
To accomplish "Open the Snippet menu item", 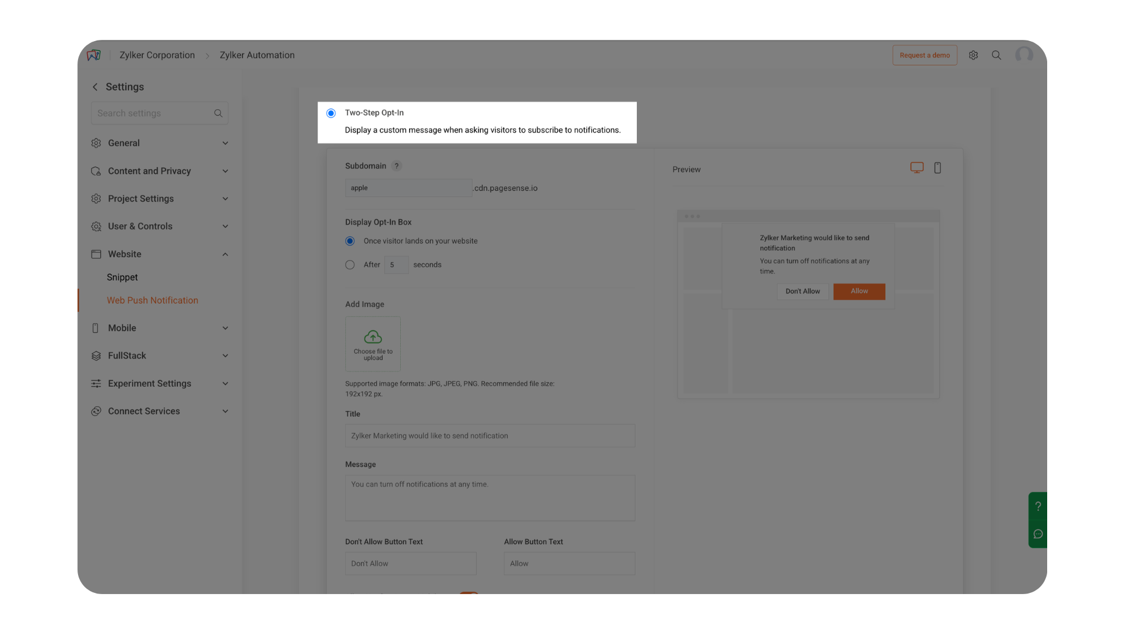I will point(122,277).
